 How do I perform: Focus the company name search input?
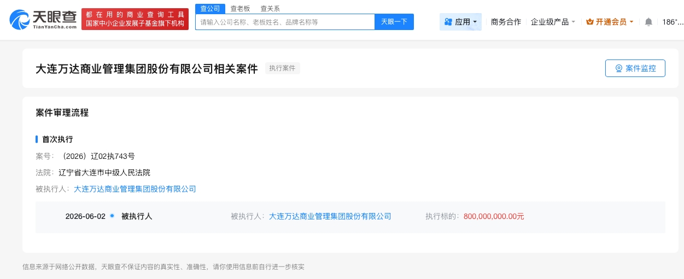(x=285, y=22)
